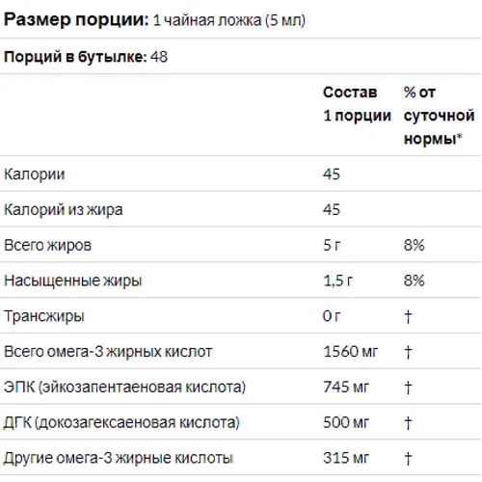This screenshot has width=482, height=482.
Task: Click the 'Размер порции' heading text
Action: (x=76, y=20)
